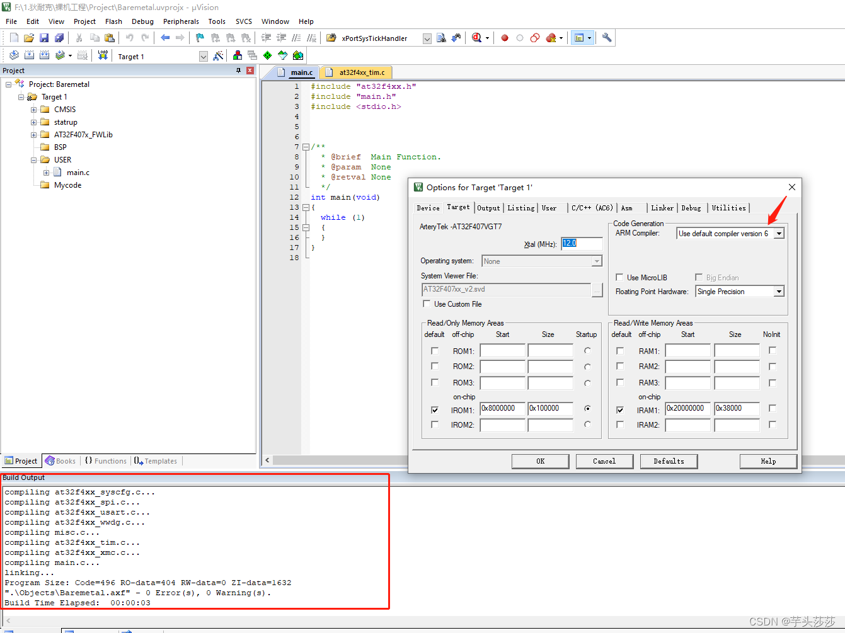Click the LOAD download to flash icon
The width and height of the screenshot is (845, 633).
coord(103,55)
